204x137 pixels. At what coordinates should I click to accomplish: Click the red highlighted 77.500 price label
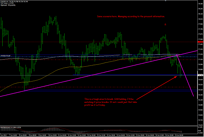point(200,42)
